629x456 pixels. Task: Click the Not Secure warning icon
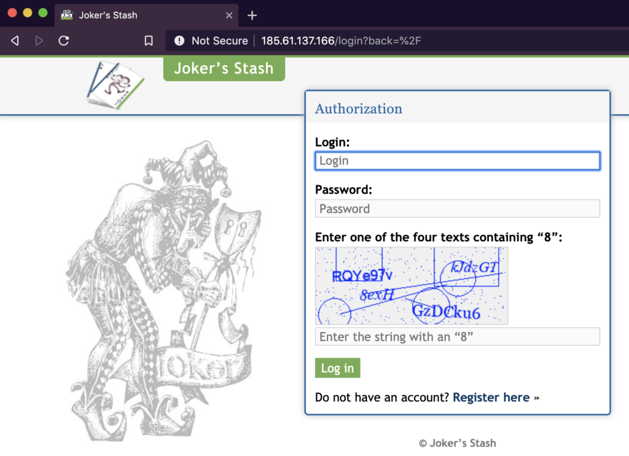(179, 41)
